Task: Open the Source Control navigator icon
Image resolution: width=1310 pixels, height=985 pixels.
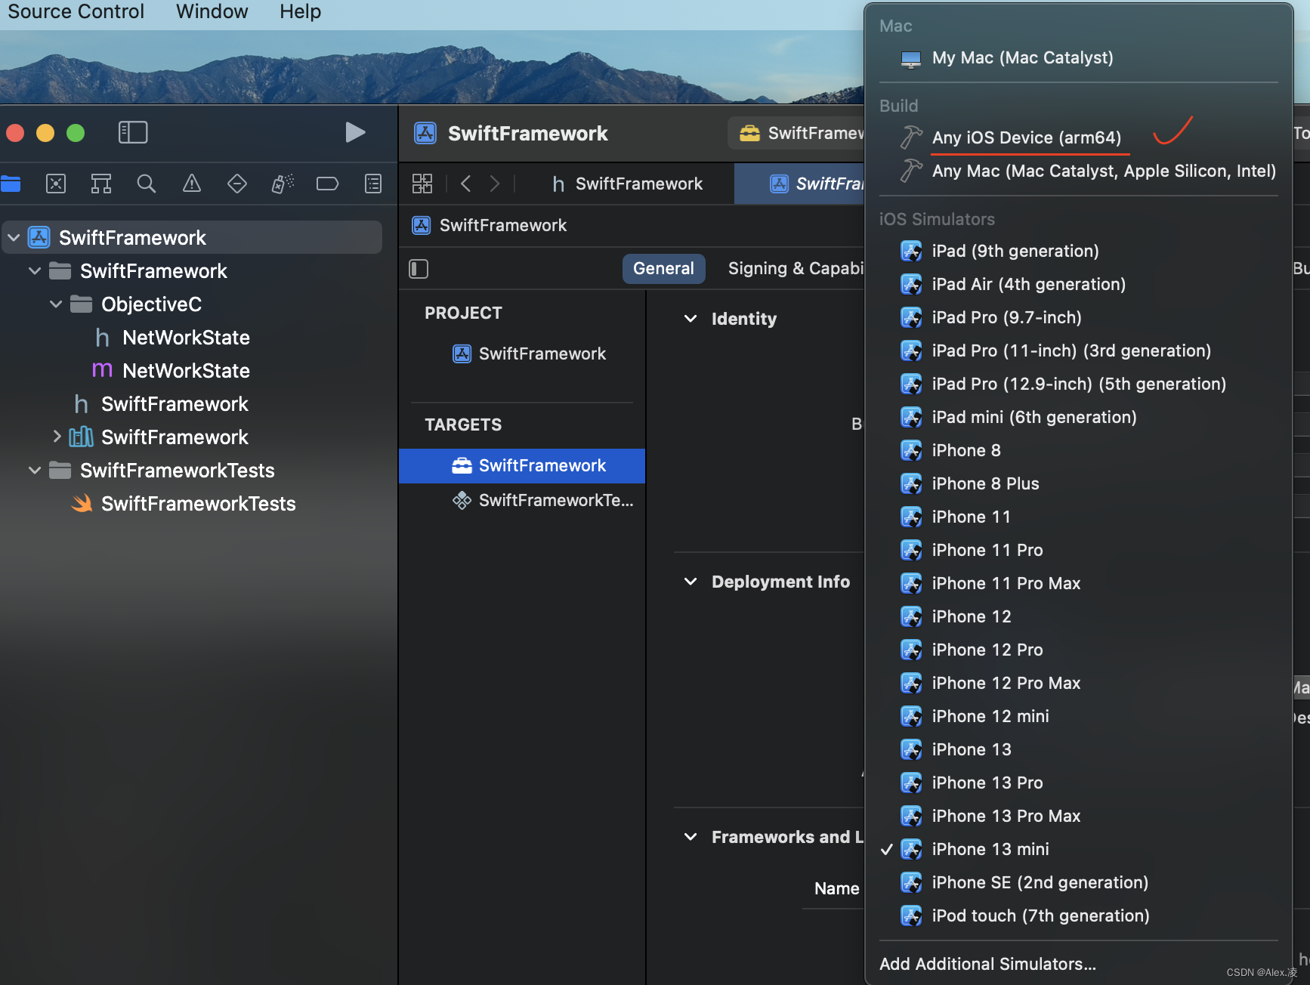Action: coord(56,184)
